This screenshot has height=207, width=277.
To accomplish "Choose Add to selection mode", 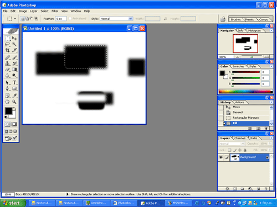I will pos(27,19).
